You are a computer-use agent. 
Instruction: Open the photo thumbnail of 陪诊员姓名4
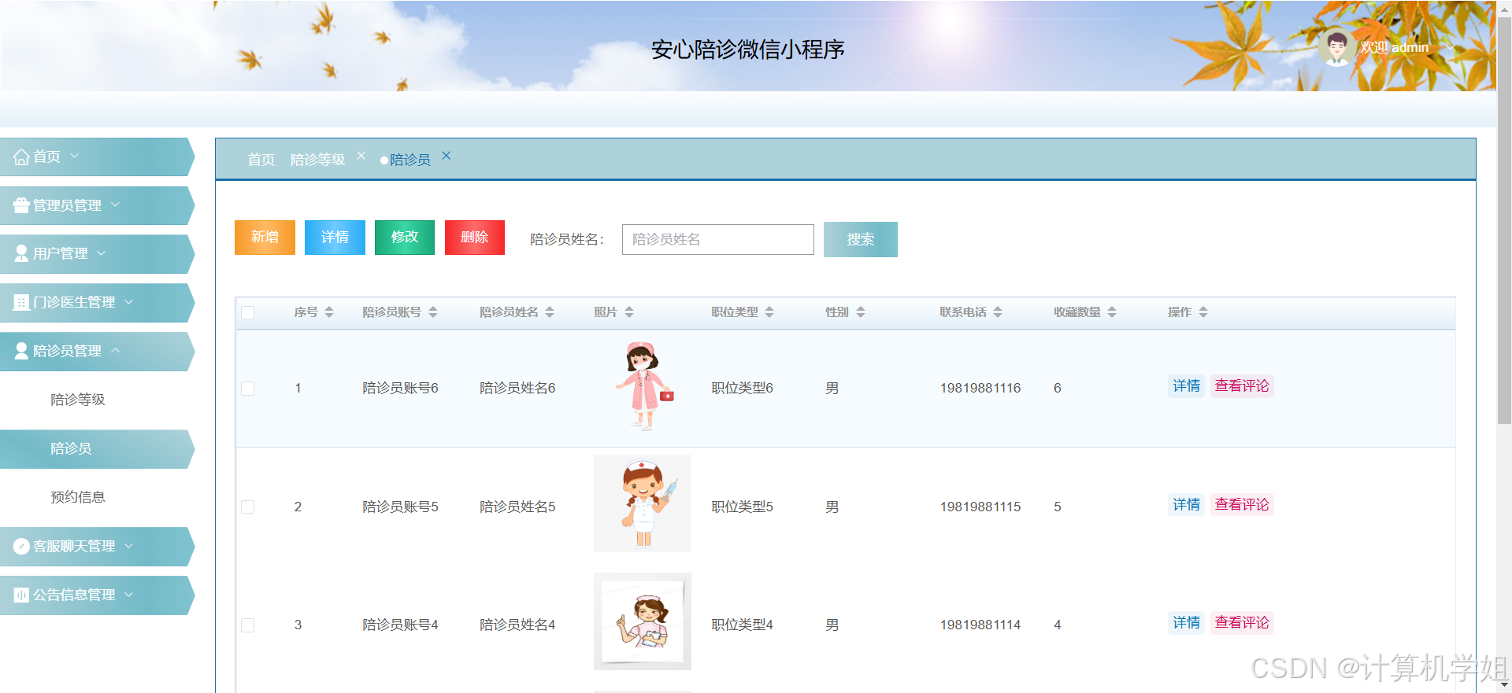coord(643,621)
